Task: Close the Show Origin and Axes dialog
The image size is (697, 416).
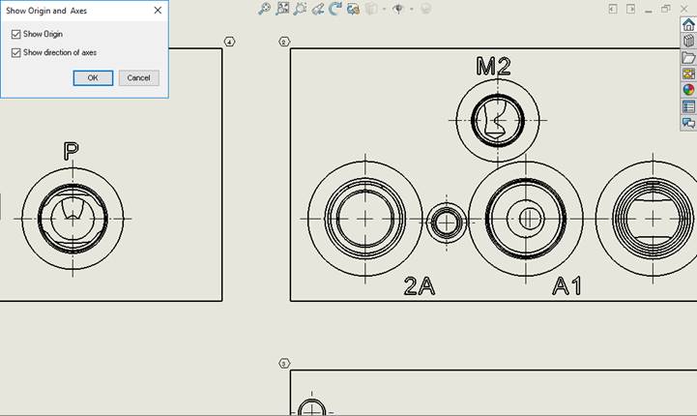Action: click(x=158, y=11)
